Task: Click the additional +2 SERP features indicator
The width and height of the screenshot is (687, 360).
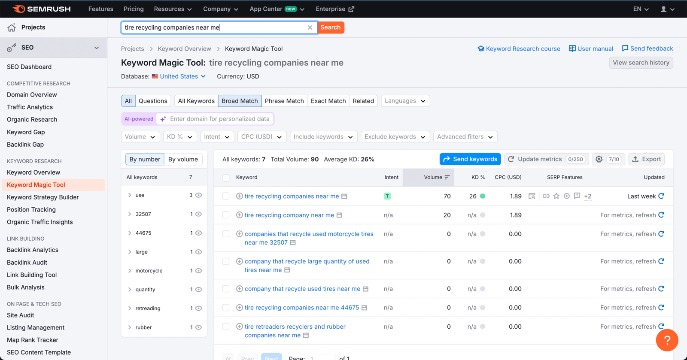Action: coord(588,196)
